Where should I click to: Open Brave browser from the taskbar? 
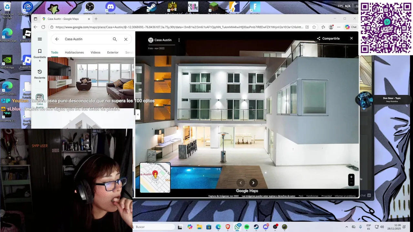click(x=228, y=227)
